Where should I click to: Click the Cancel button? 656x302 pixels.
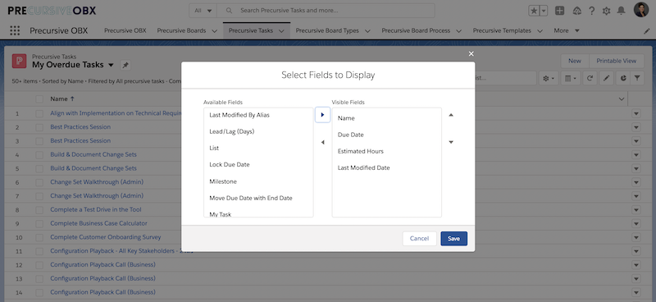click(x=419, y=238)
